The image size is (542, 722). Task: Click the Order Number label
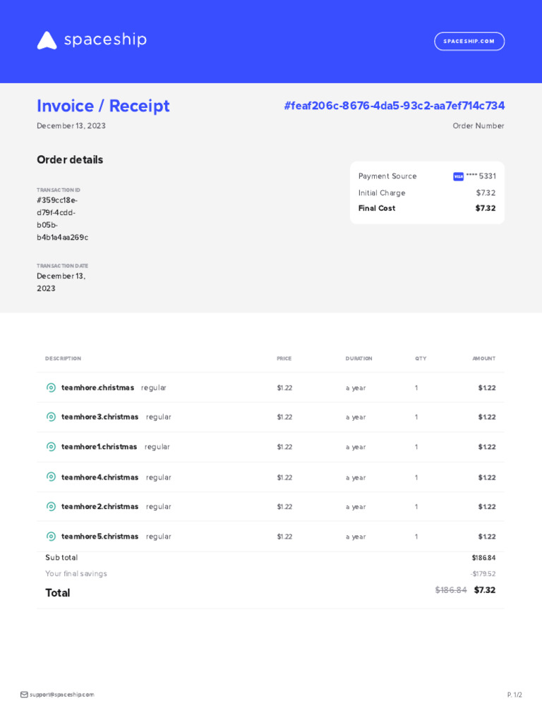[478, 126]
